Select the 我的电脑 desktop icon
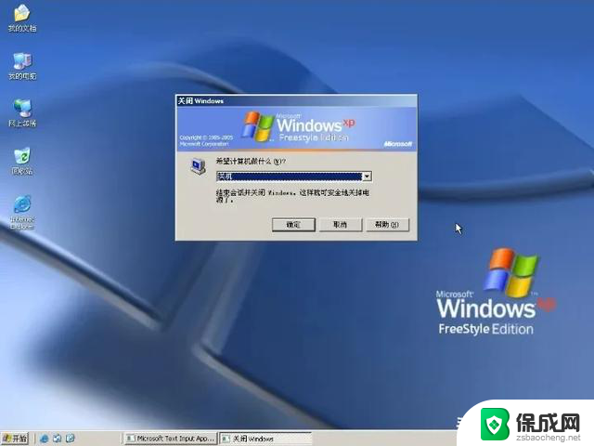594x446 pixels. click(x=22, y=66)
